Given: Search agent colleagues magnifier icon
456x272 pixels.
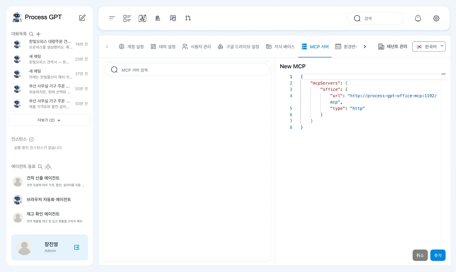Looking at the screenshot, I should [40, 166].
